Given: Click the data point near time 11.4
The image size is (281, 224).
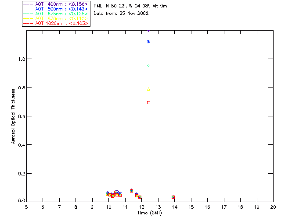Looking at the screenshot, I should [131, 191].
